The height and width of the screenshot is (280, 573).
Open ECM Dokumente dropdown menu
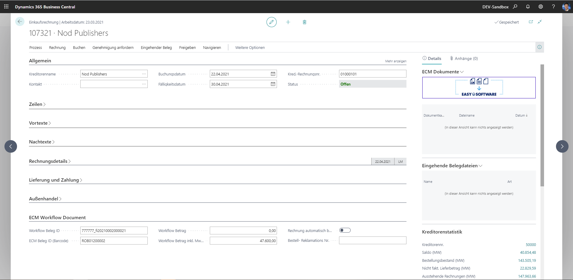point(443,72)
